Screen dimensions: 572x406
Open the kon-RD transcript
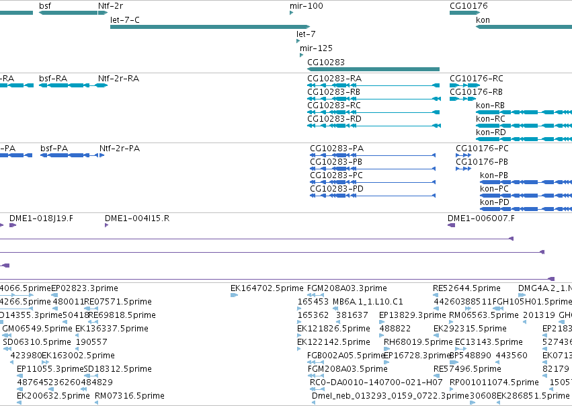click(x=491, y=132)
